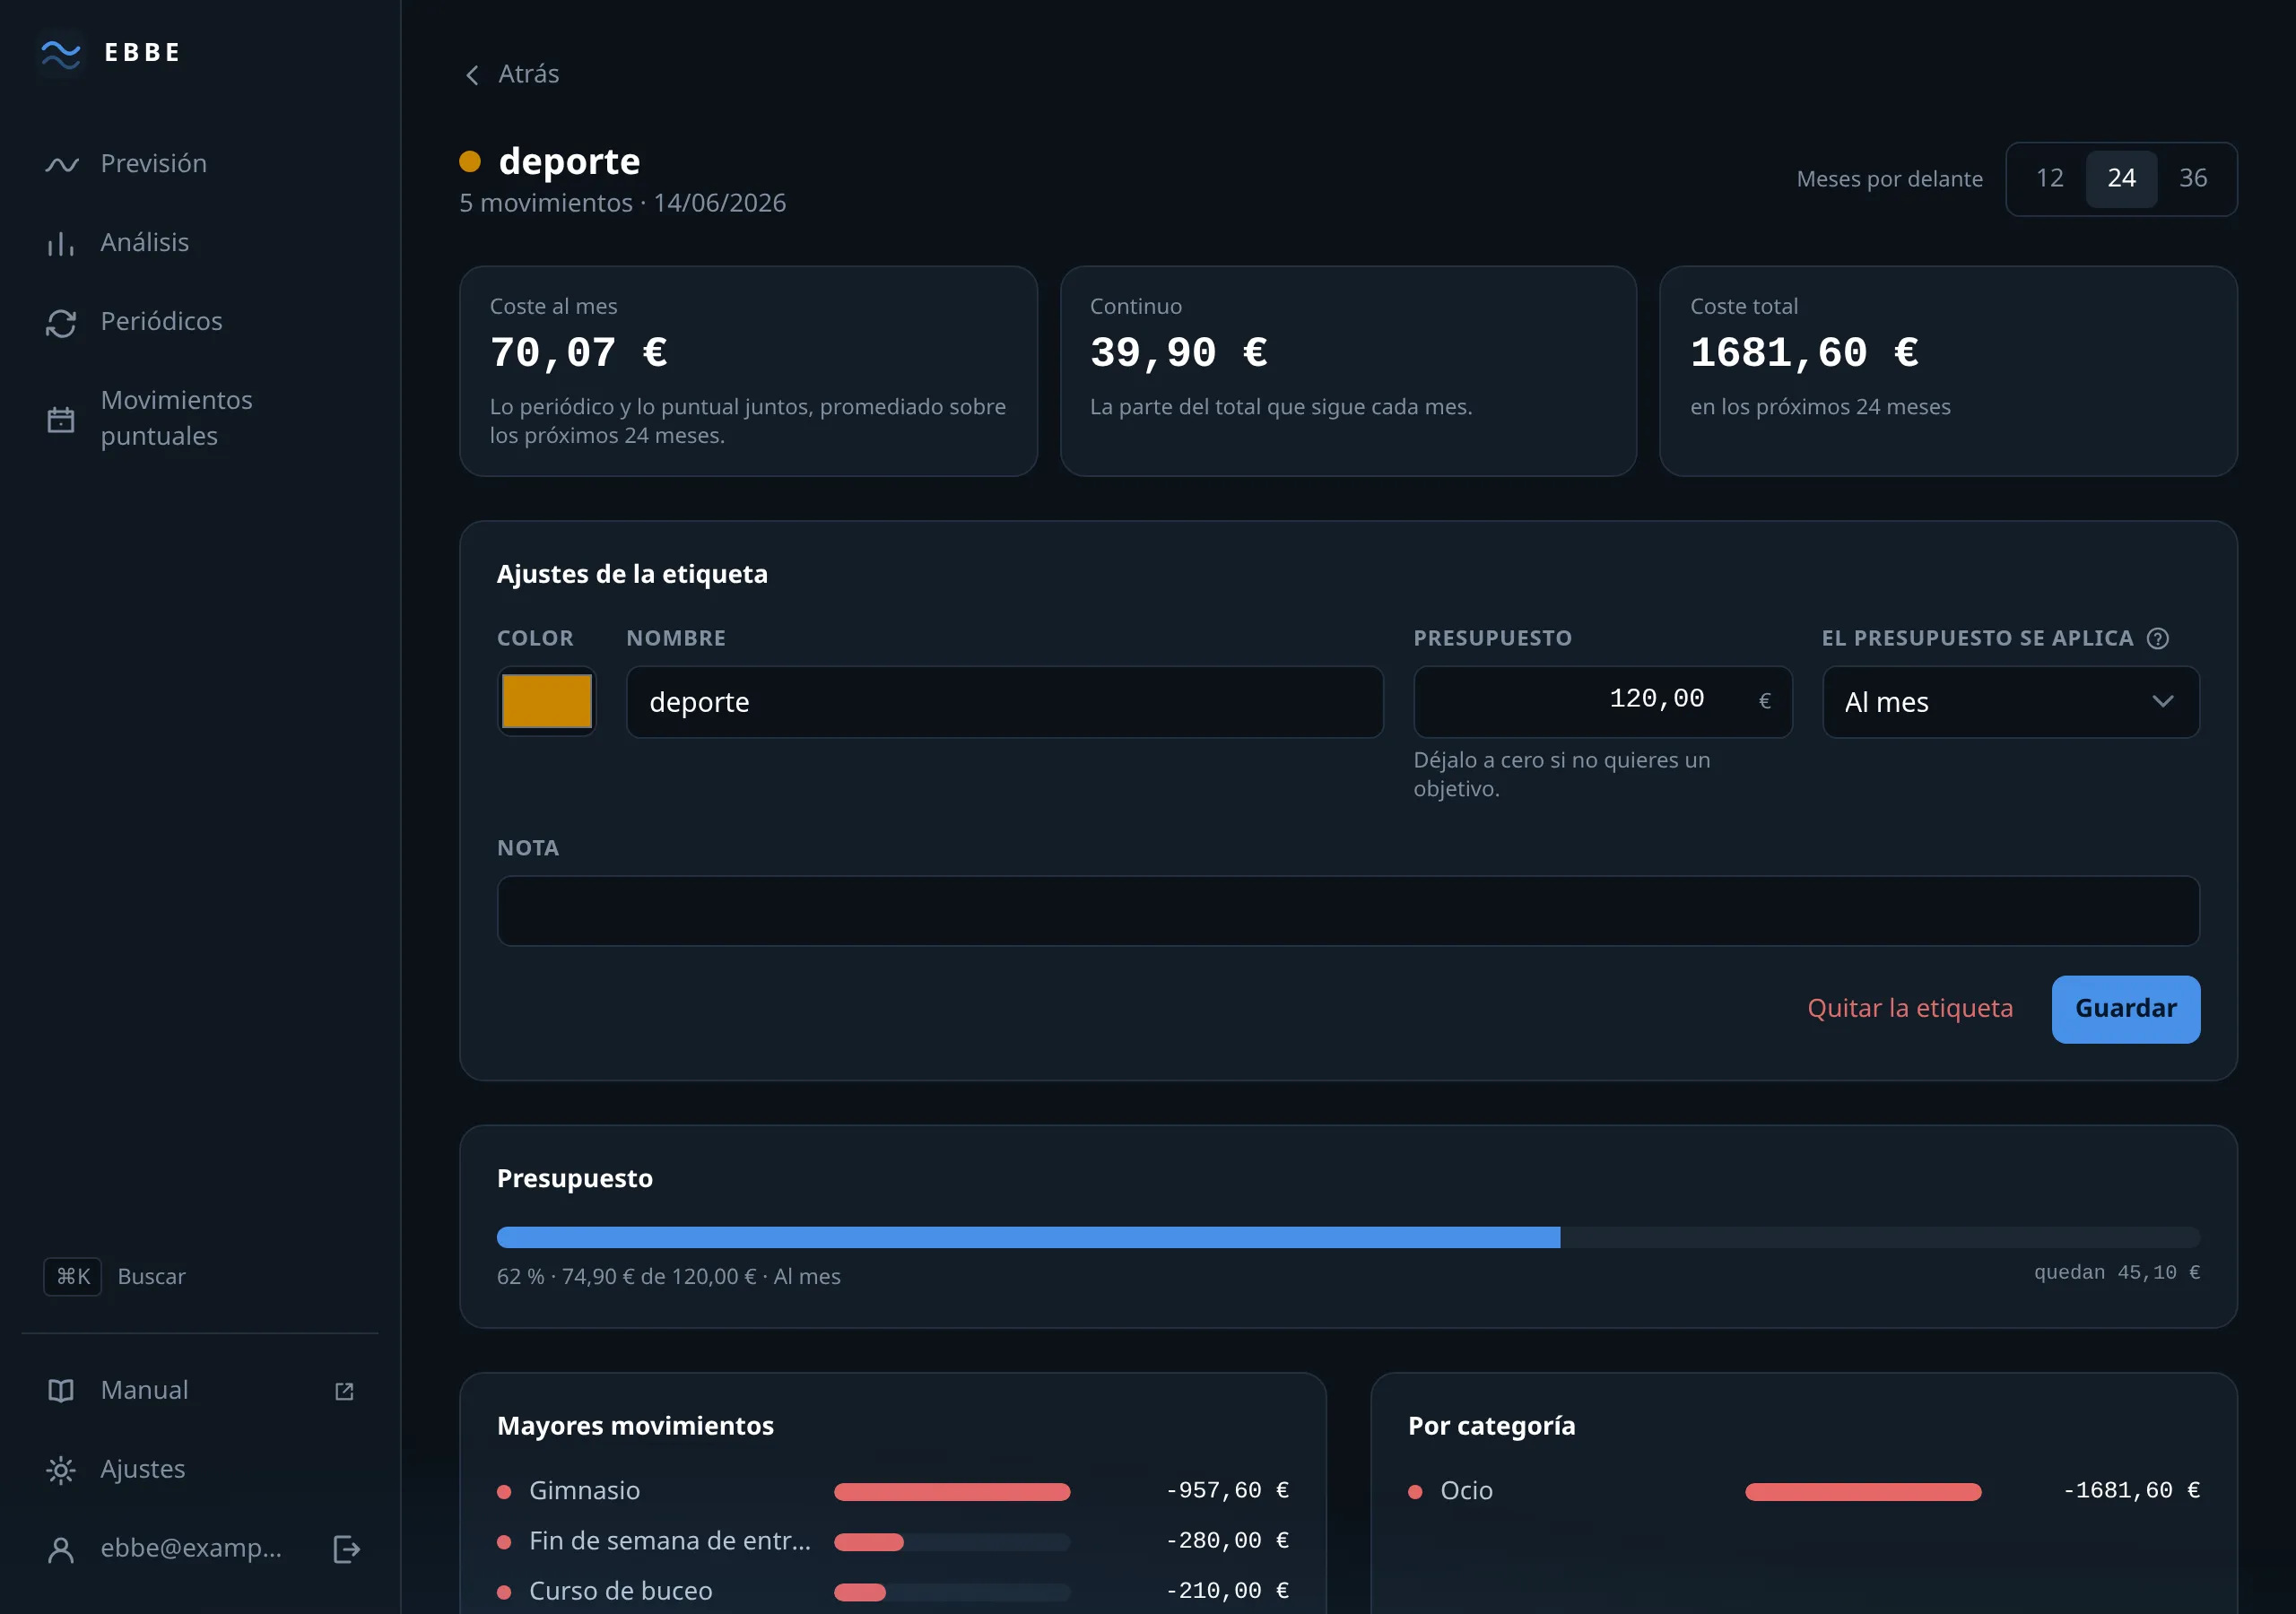Click the Nombre field containing deporte
2296x1614 pixels.
[x=1005, y=702]
